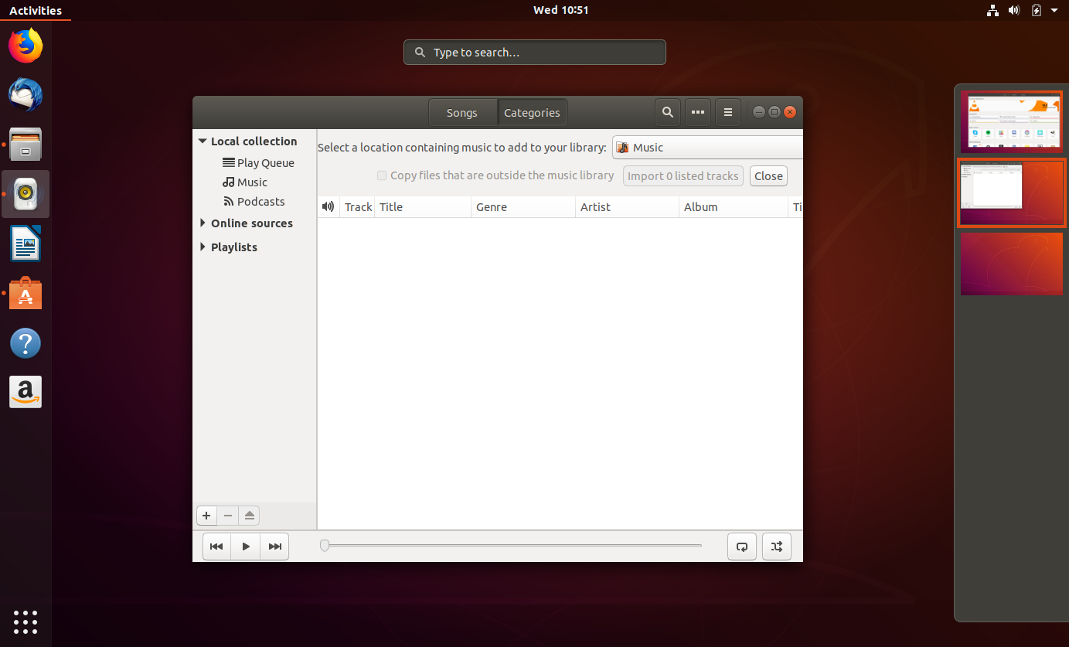The height and width of the screenshot is (647, 1069).
Task: Open the hamburger app menu
Action: coord(727,112)
